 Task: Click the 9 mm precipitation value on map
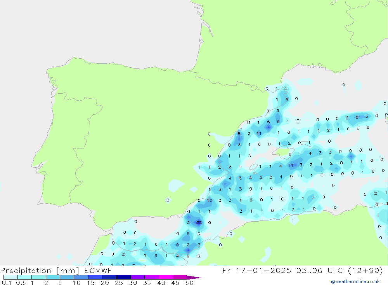pos(177,245)
